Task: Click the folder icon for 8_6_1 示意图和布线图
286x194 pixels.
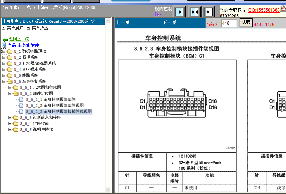Action: [16, 87]
